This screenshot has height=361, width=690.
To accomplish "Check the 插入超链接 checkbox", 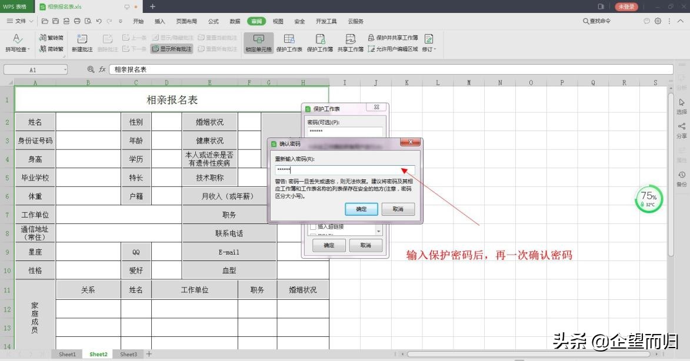I will click(x=313, y=227).
